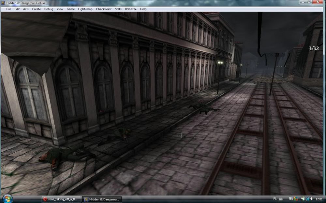Open the View menu
The width and height of the screenshot is (326, 203).
tap(60, 9)
